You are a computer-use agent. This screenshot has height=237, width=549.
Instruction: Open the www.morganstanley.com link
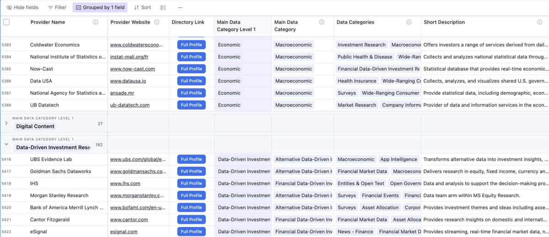pos(137,195)
